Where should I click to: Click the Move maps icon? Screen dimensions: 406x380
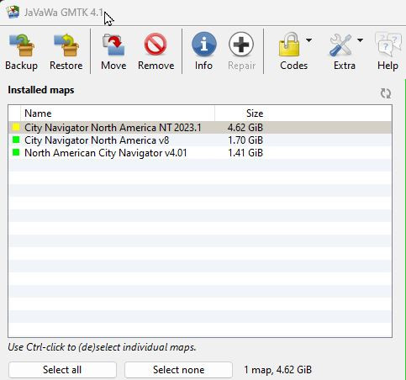point(113,45)
